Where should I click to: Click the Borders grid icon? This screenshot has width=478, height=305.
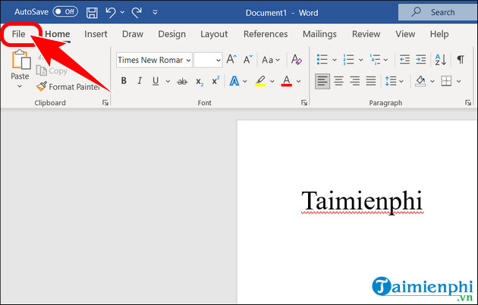tap(446, 81)
